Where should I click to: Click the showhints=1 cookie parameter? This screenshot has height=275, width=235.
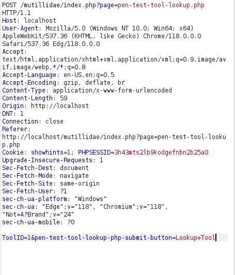pos(51,152)
